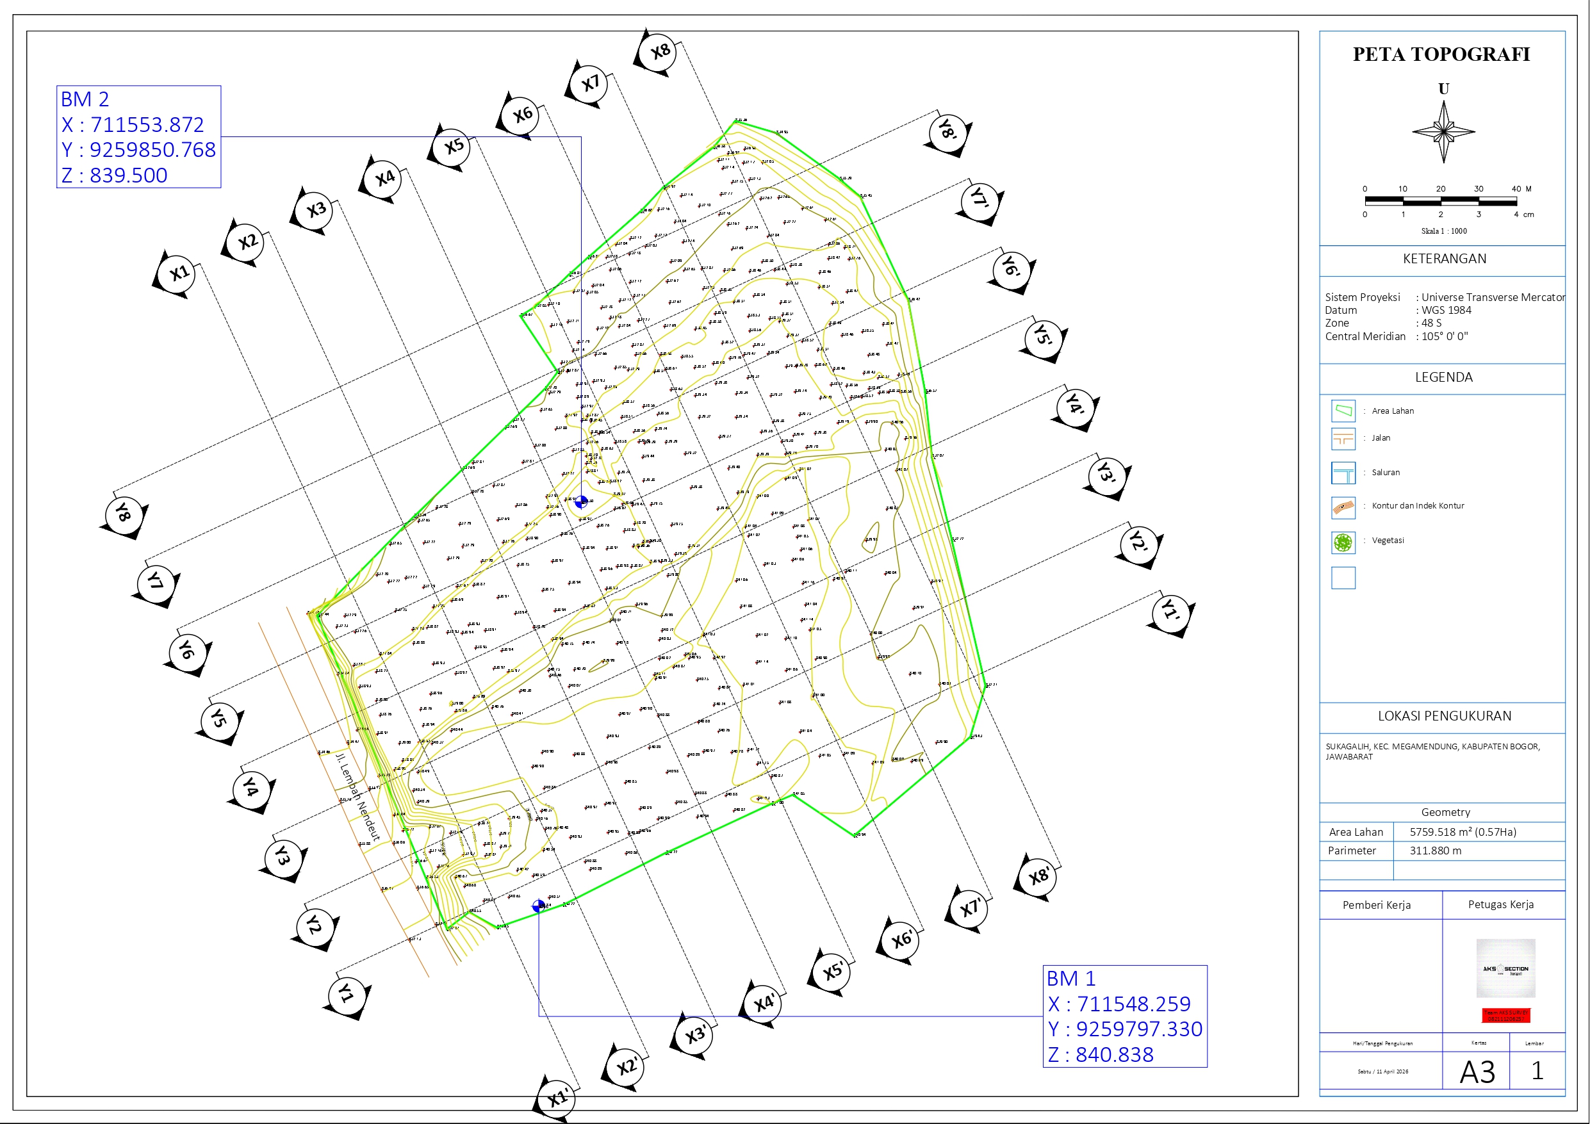The width and height of the screenshot is (1590, 1124).
Task: Click the area value '5759.518 m² (0.57Ha)'
Action: pyautogui.click(x=1463, y=833)
